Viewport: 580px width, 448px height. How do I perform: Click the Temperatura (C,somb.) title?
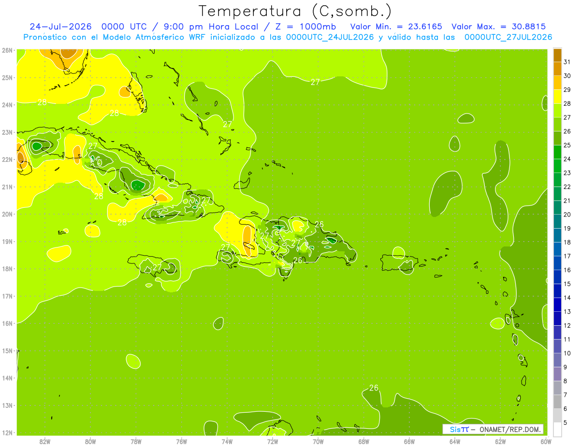pyautogui.click(x=295, y=11)
